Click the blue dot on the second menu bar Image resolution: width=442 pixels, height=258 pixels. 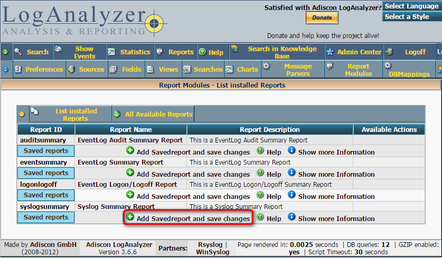tap(5, 69)
